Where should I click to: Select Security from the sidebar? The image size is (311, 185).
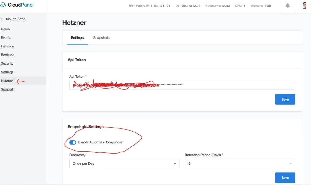[x=7, y=63]
